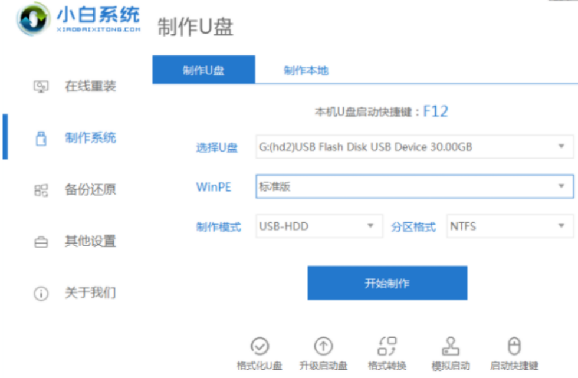This screenshot has width=578, height=378.
Task: Click the 本机U盘启动快捷键 text
Action: click(x=363, y=112)
